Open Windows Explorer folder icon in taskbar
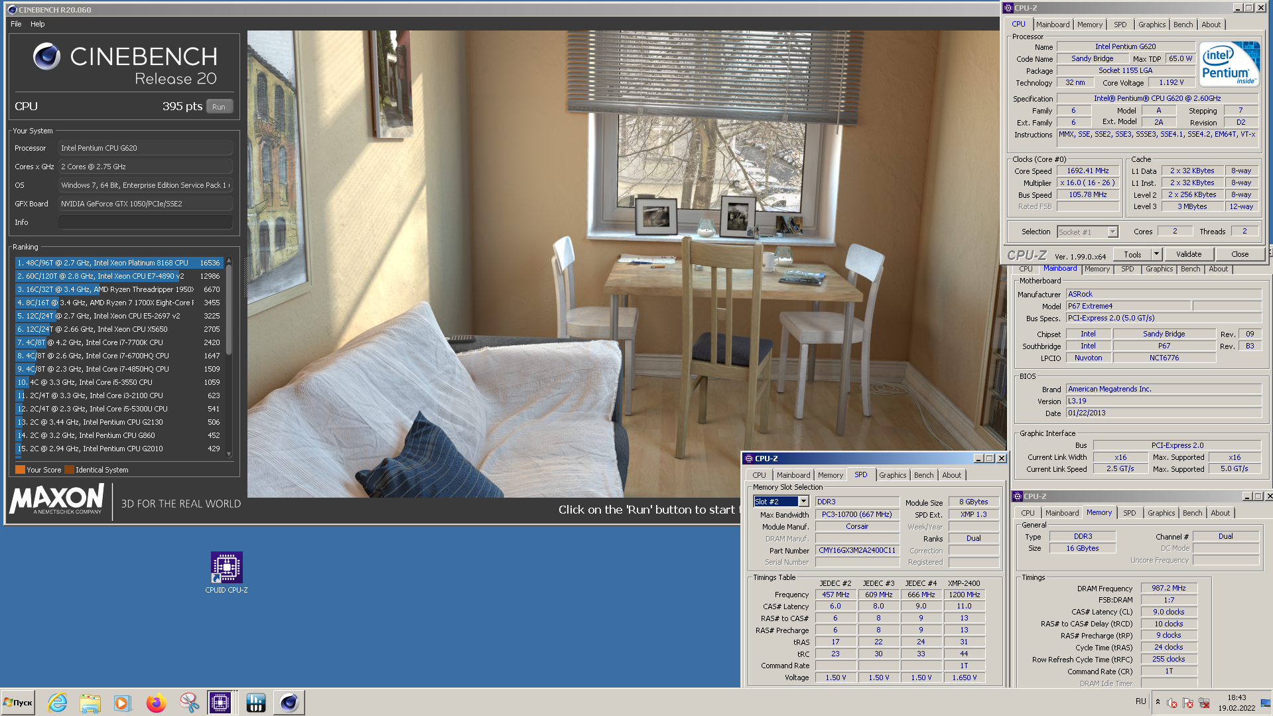The width and height of the screenshot is (1273, 716). (90, 702)
